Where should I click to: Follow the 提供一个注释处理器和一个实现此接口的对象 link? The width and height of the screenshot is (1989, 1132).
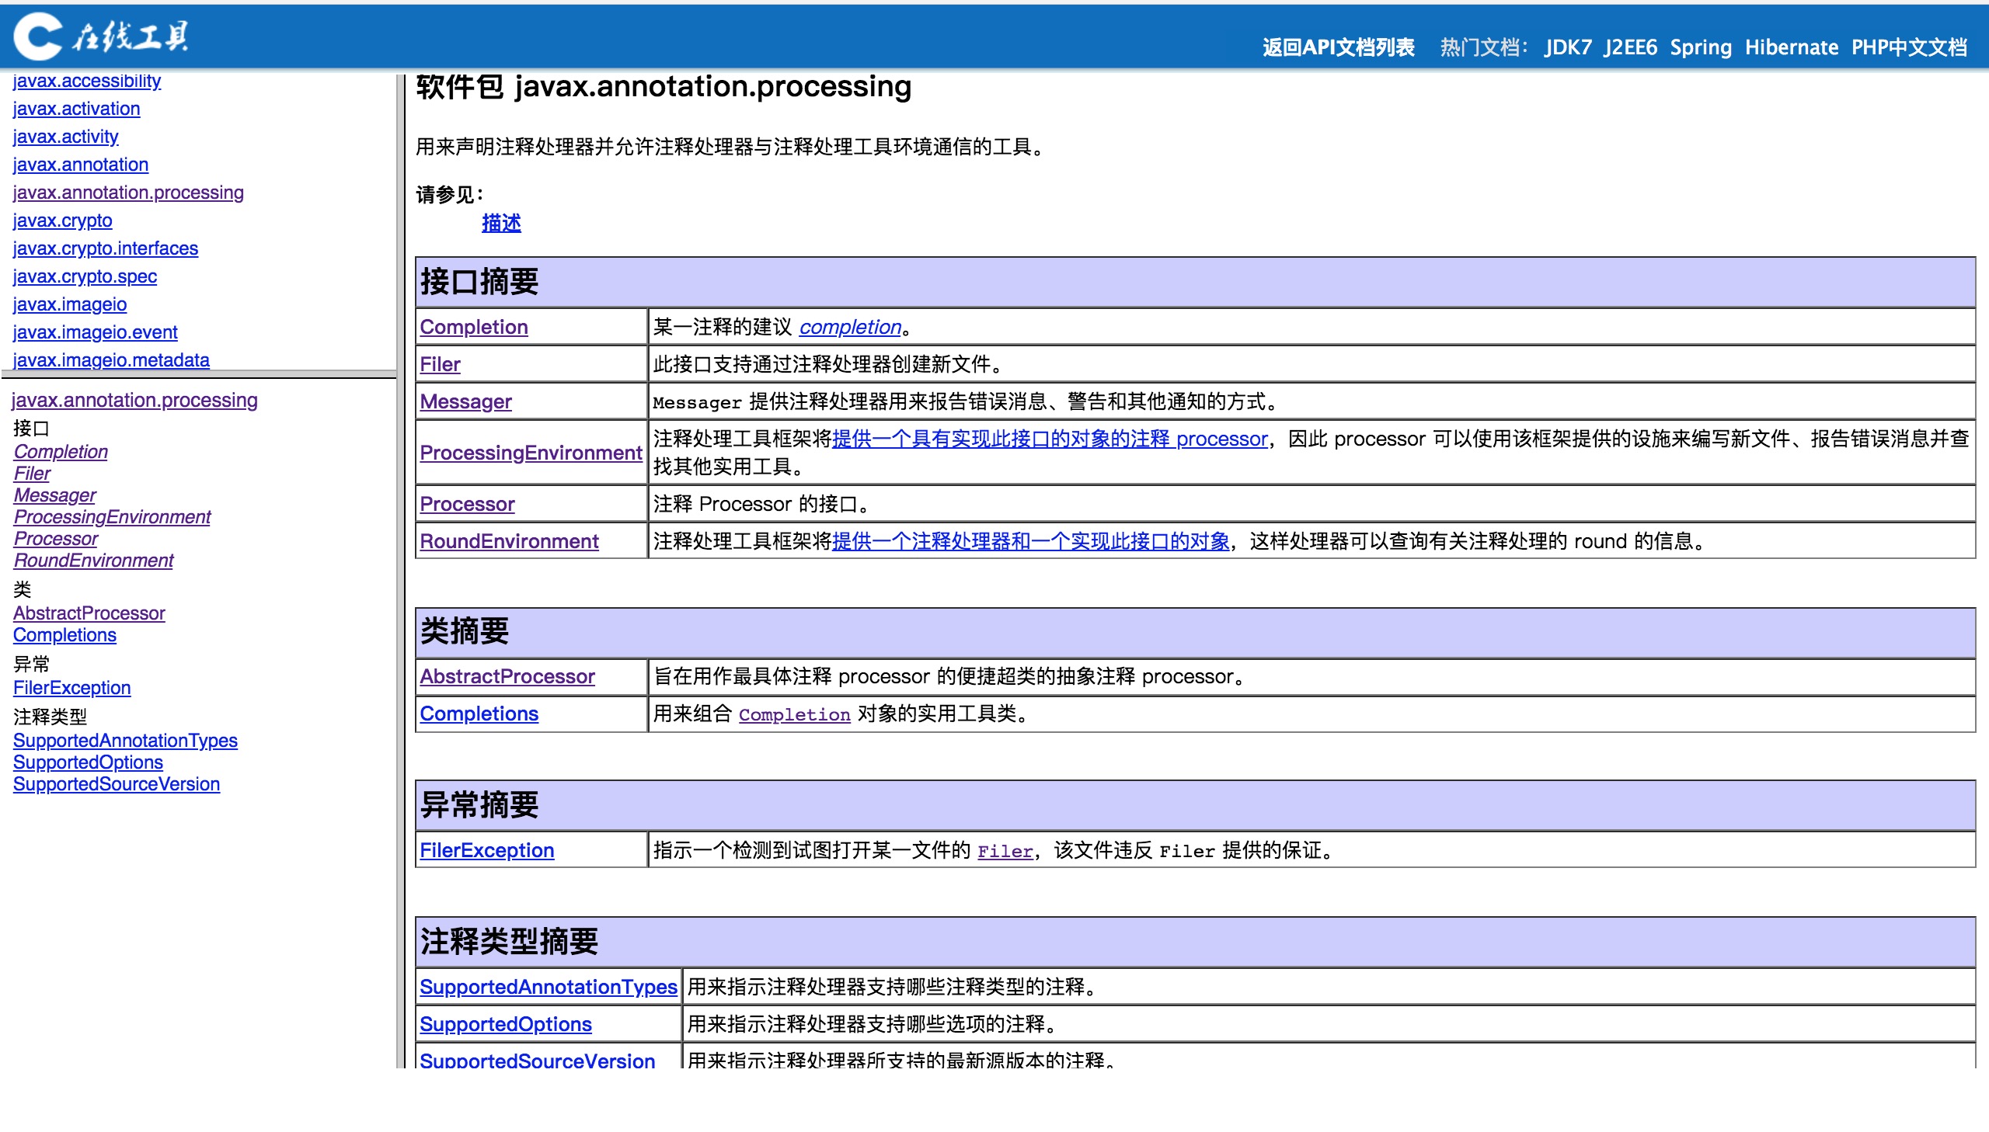coord(1031,542)
